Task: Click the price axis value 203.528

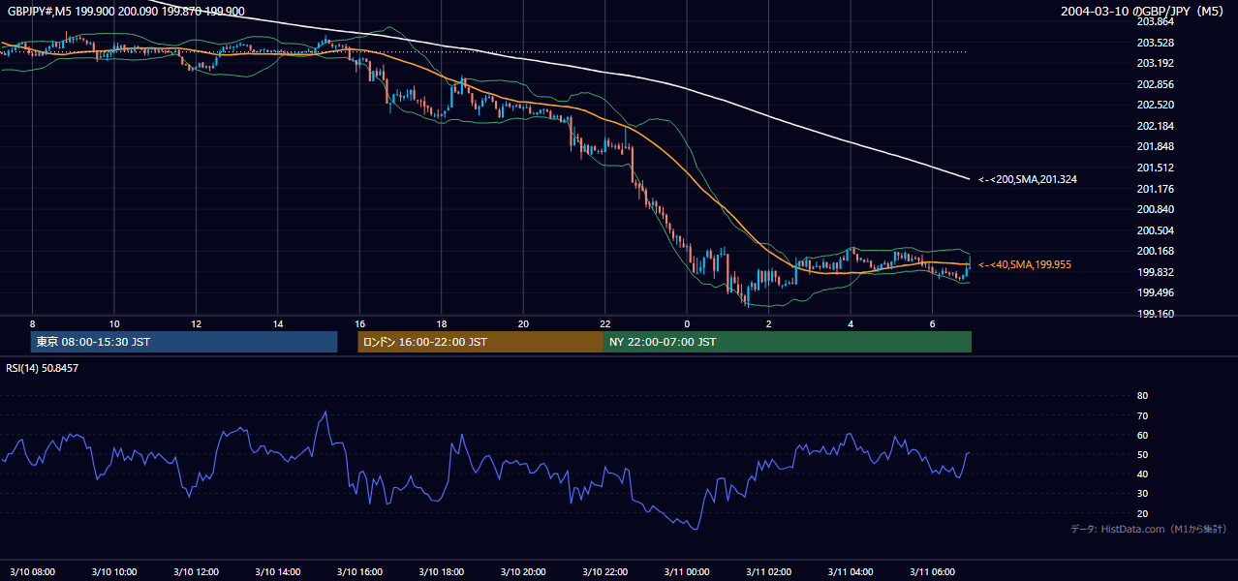Action: pos(1155,43)
